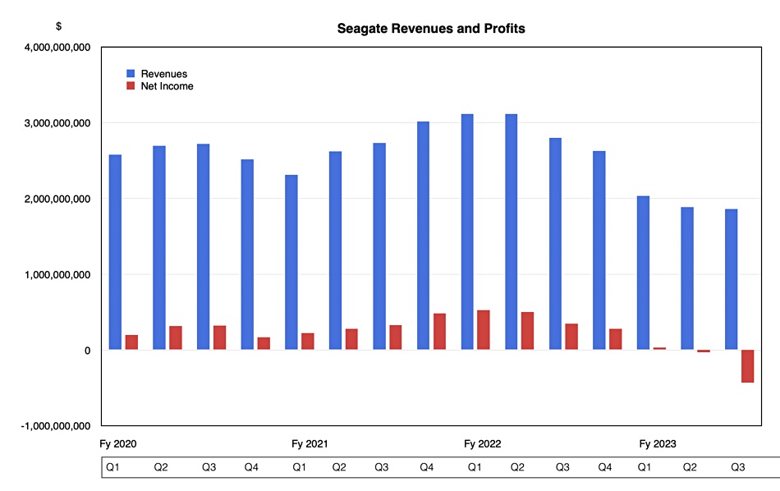780x491 pixels.
Task: Select the Fy 2023 label
Action: coord(658,443)
